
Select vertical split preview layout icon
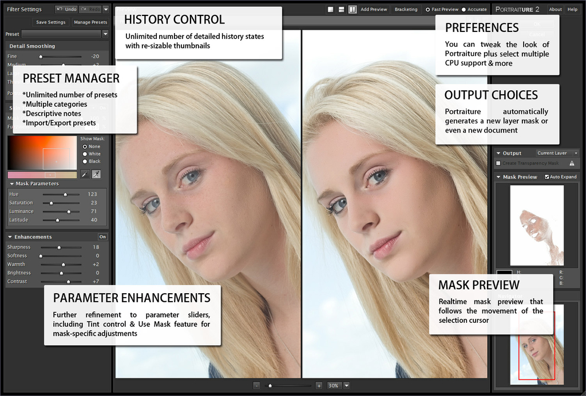(353, 9)
